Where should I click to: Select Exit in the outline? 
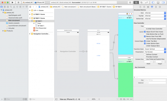37,31
